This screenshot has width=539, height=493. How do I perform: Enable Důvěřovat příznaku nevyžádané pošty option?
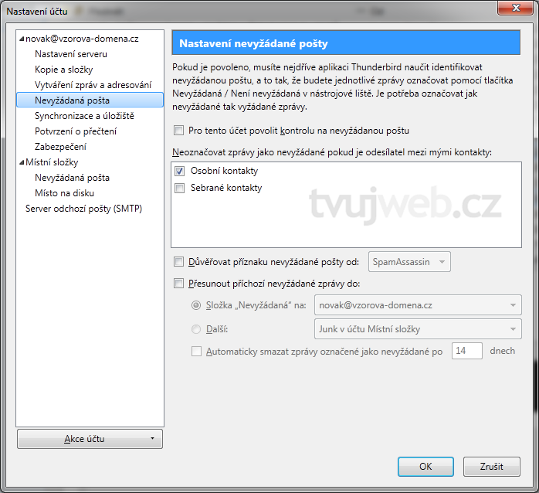[179, 262]
